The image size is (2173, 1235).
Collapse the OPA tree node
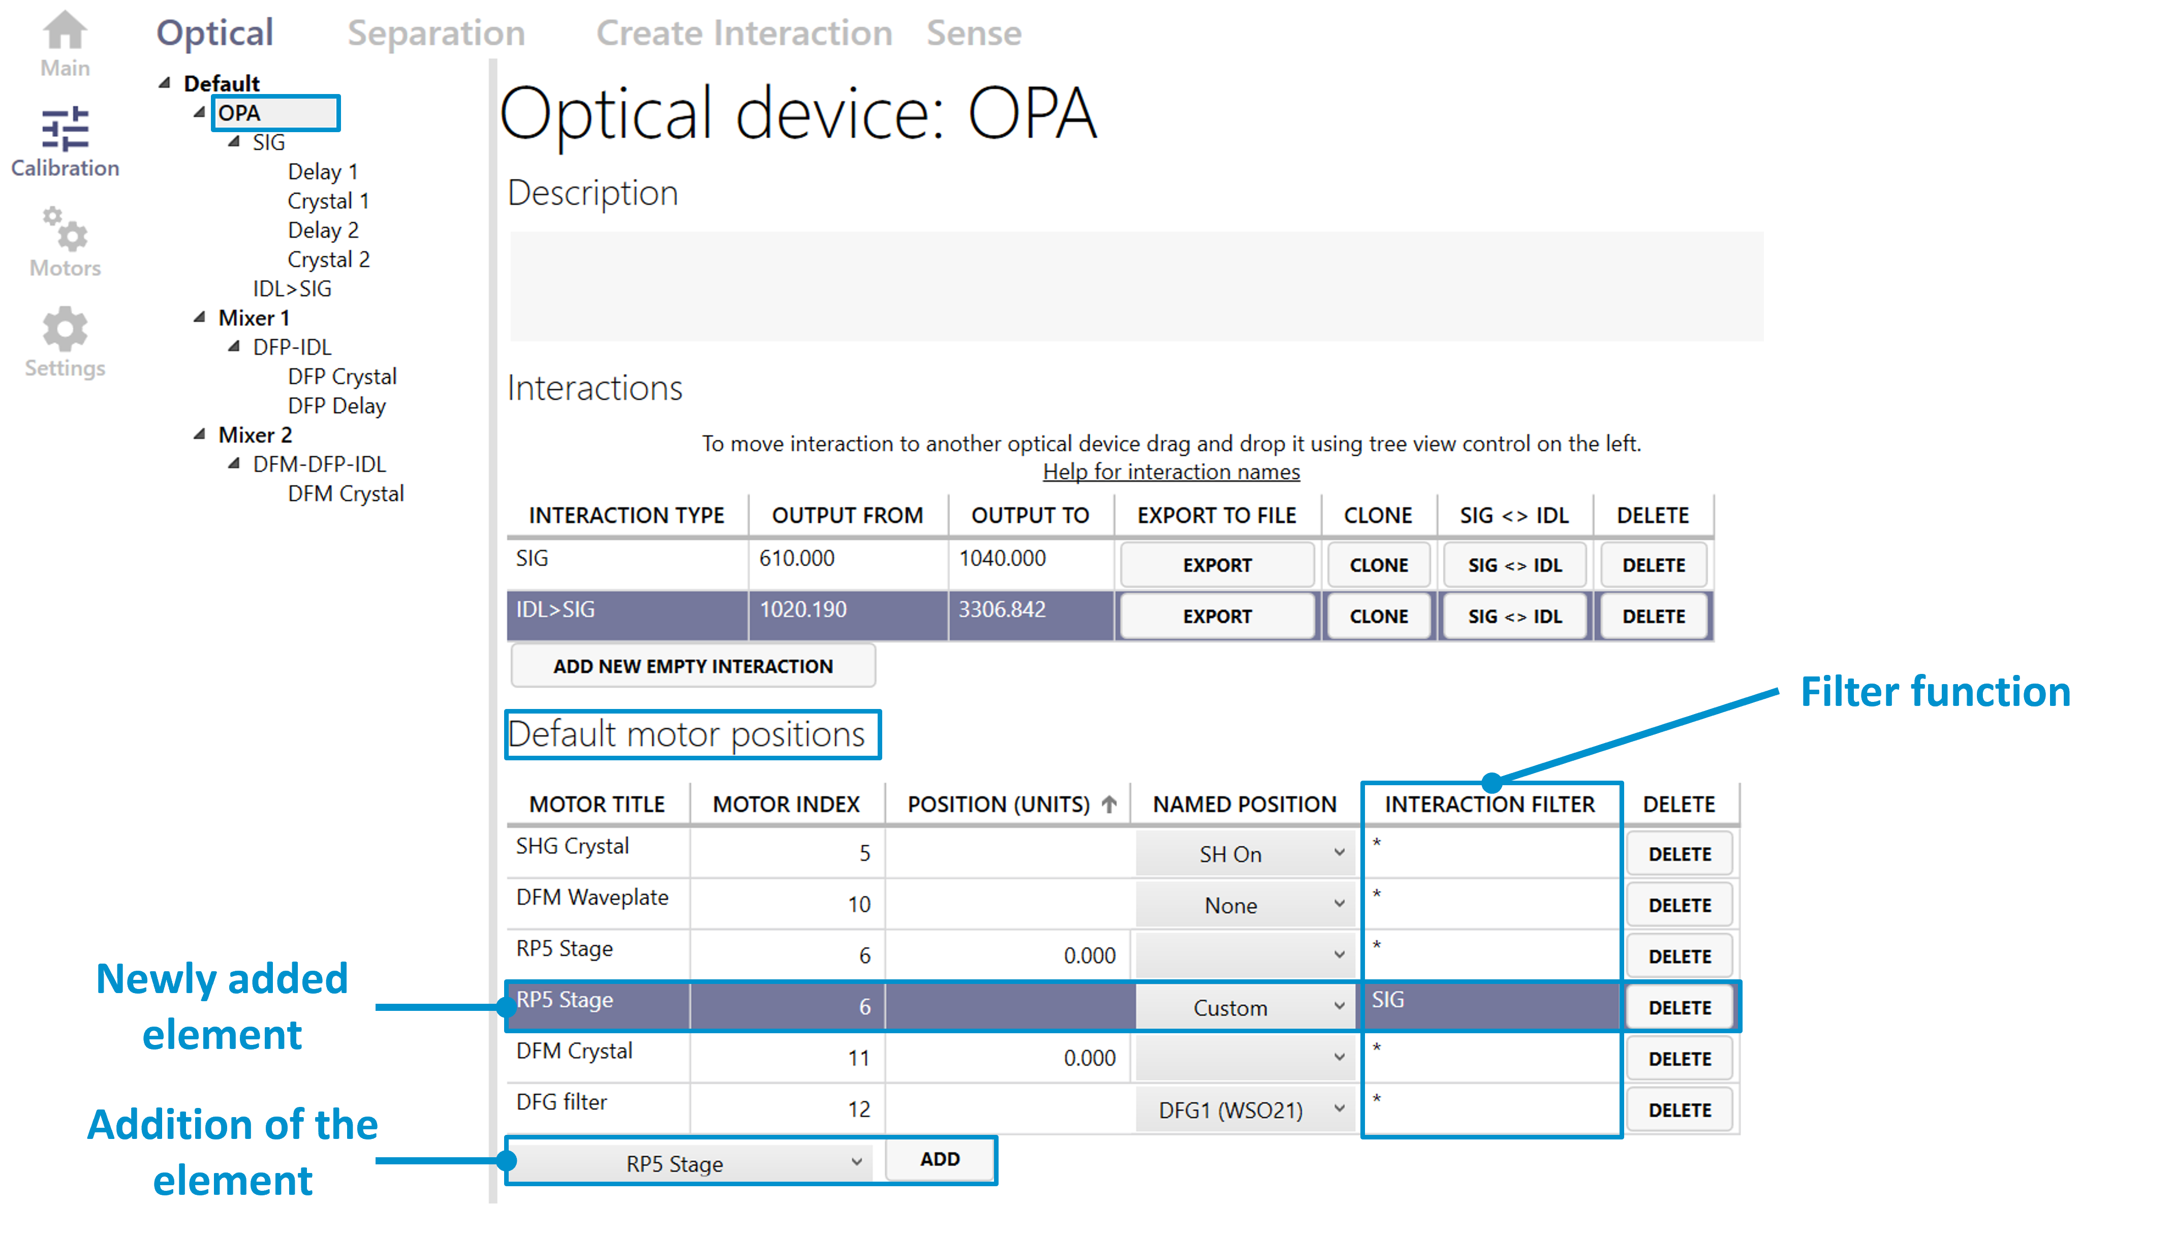tap(199, 112)
